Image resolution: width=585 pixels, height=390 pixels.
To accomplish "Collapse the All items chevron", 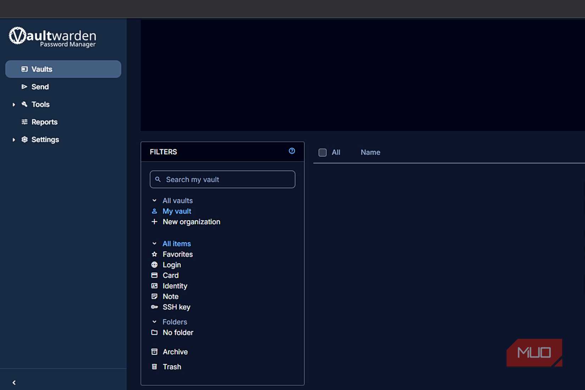I will click(154, 244).
